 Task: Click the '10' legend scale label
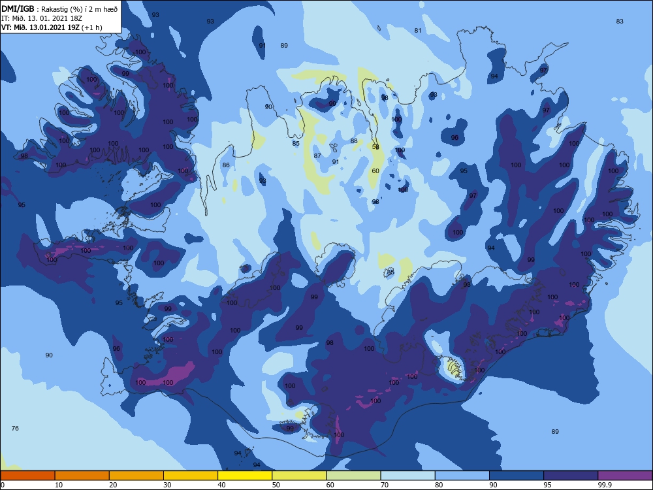(x=59, y=485)
